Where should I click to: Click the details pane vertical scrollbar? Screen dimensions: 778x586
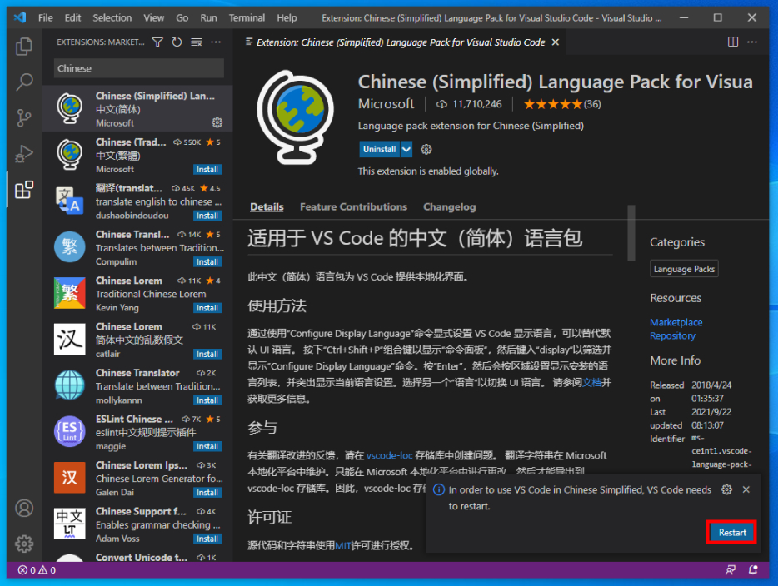pyautogui.click(x=631, y=233)
